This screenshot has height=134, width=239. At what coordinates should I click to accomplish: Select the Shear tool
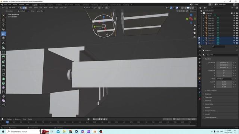click(x=3, y=100)
